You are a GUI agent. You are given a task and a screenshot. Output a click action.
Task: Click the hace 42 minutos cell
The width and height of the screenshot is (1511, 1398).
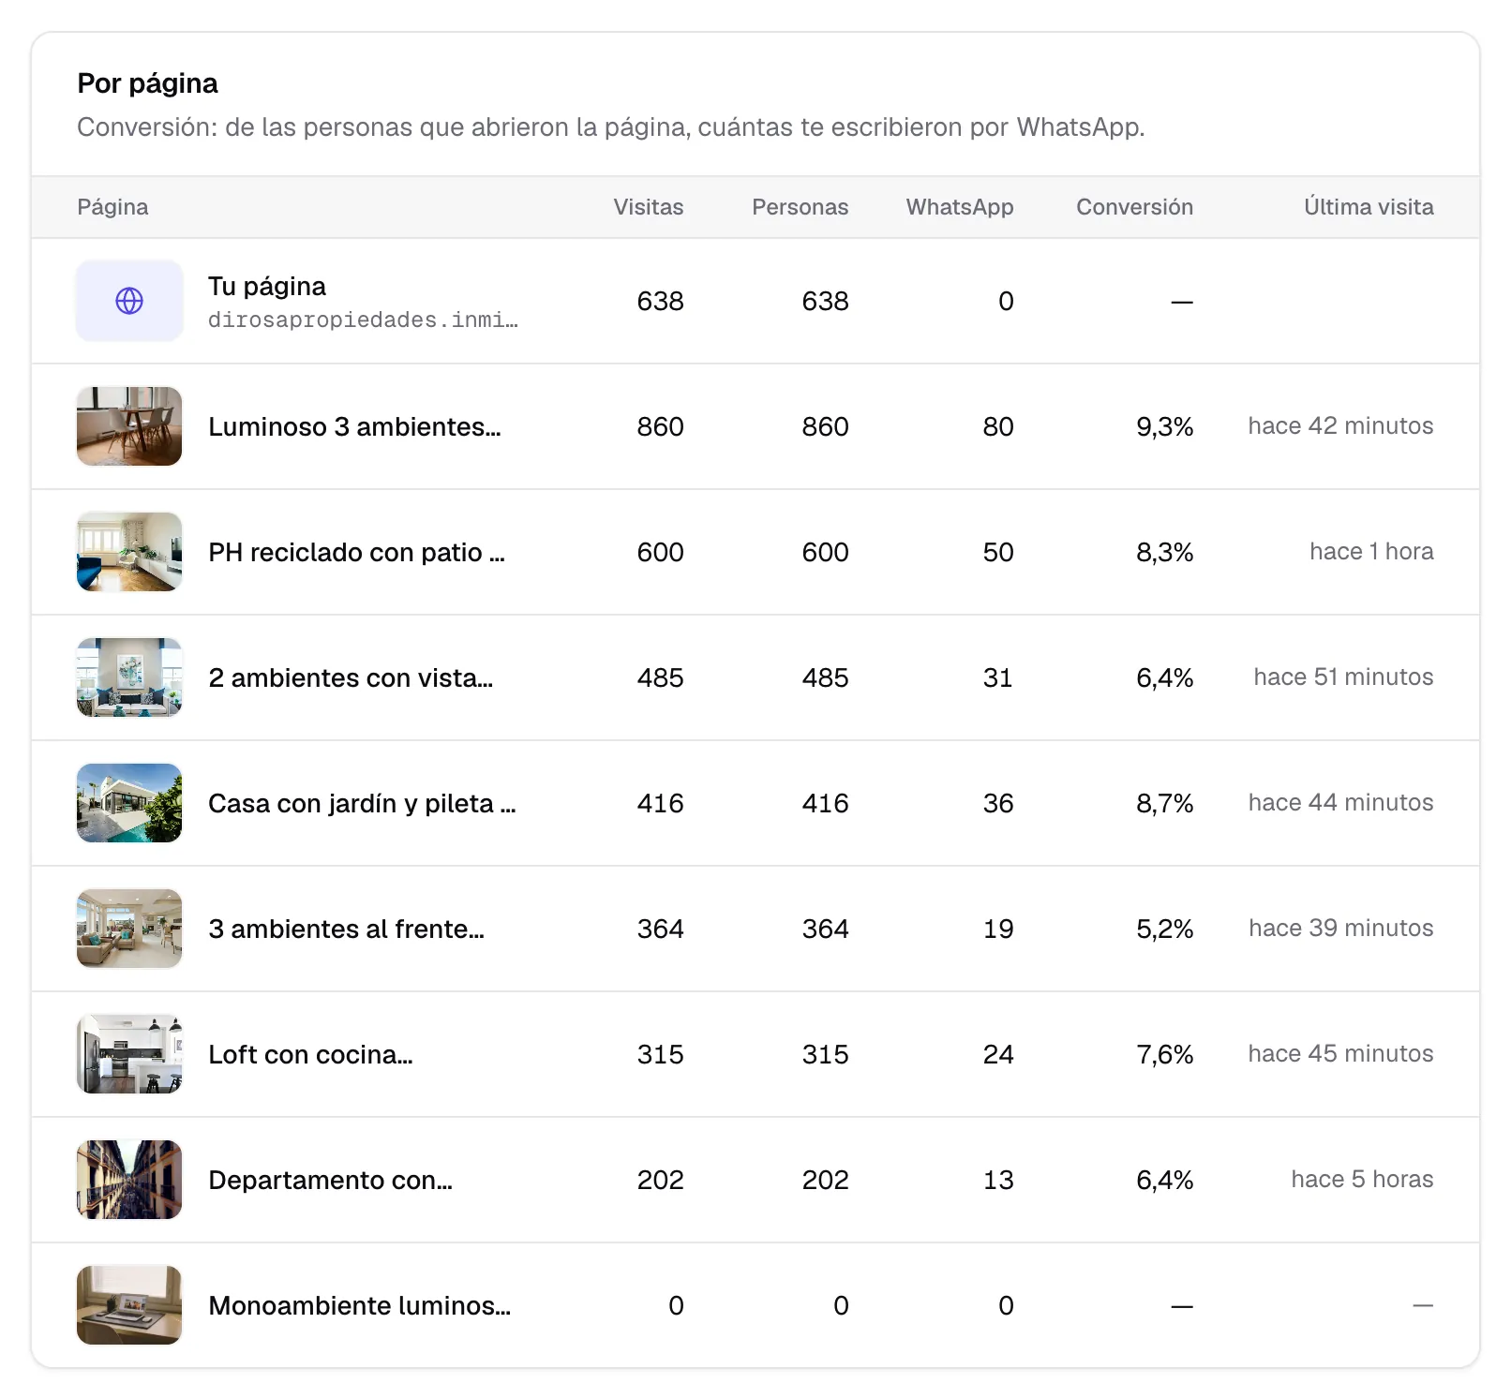coord(1340,425)
